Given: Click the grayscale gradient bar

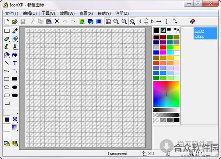Looking at the screenshot, I should [x=166, y=110].
